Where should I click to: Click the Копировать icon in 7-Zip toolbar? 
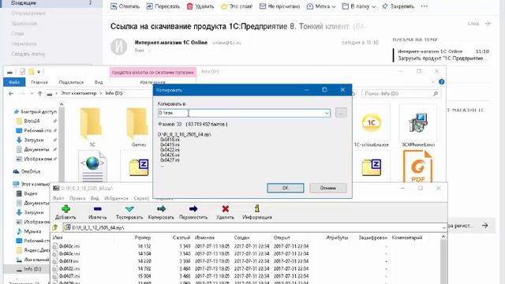point(161,209)
